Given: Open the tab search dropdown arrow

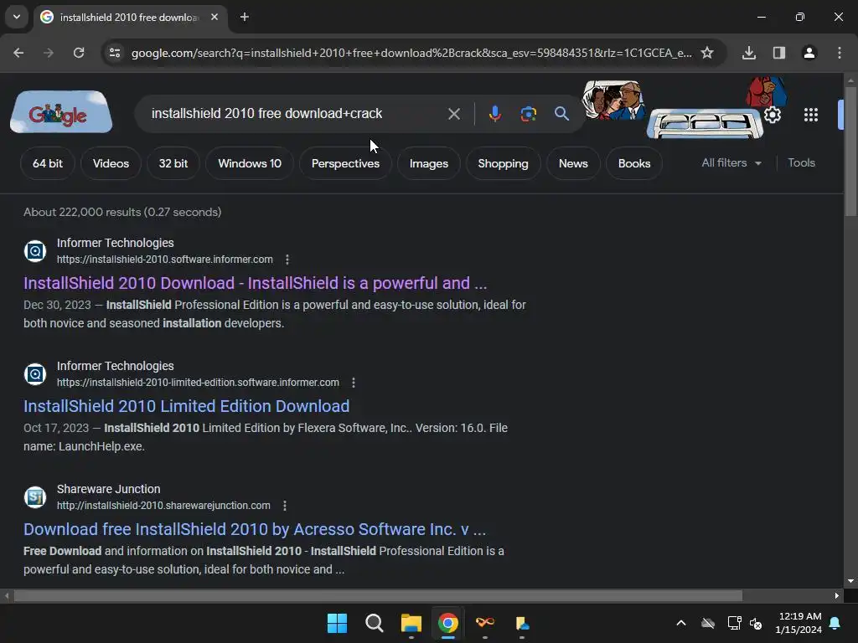Looking at the screenshot, I should point(17,17).
